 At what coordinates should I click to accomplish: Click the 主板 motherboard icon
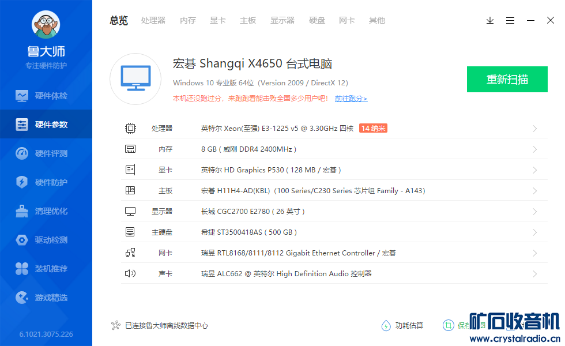point(130,190)
